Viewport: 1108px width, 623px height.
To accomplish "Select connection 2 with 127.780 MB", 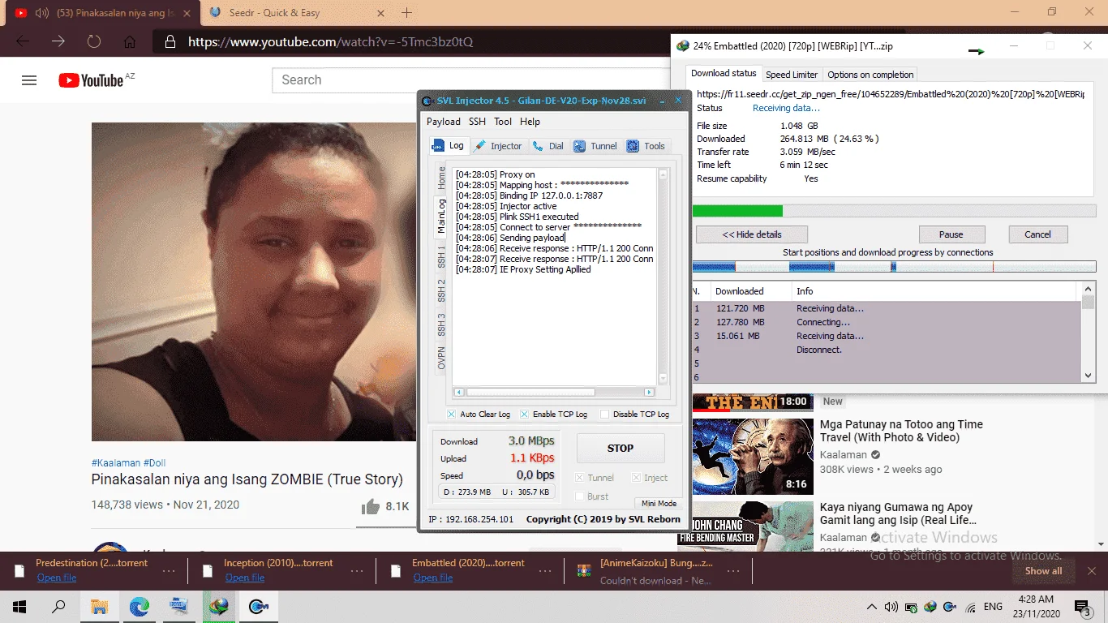I will coord(886,322).
